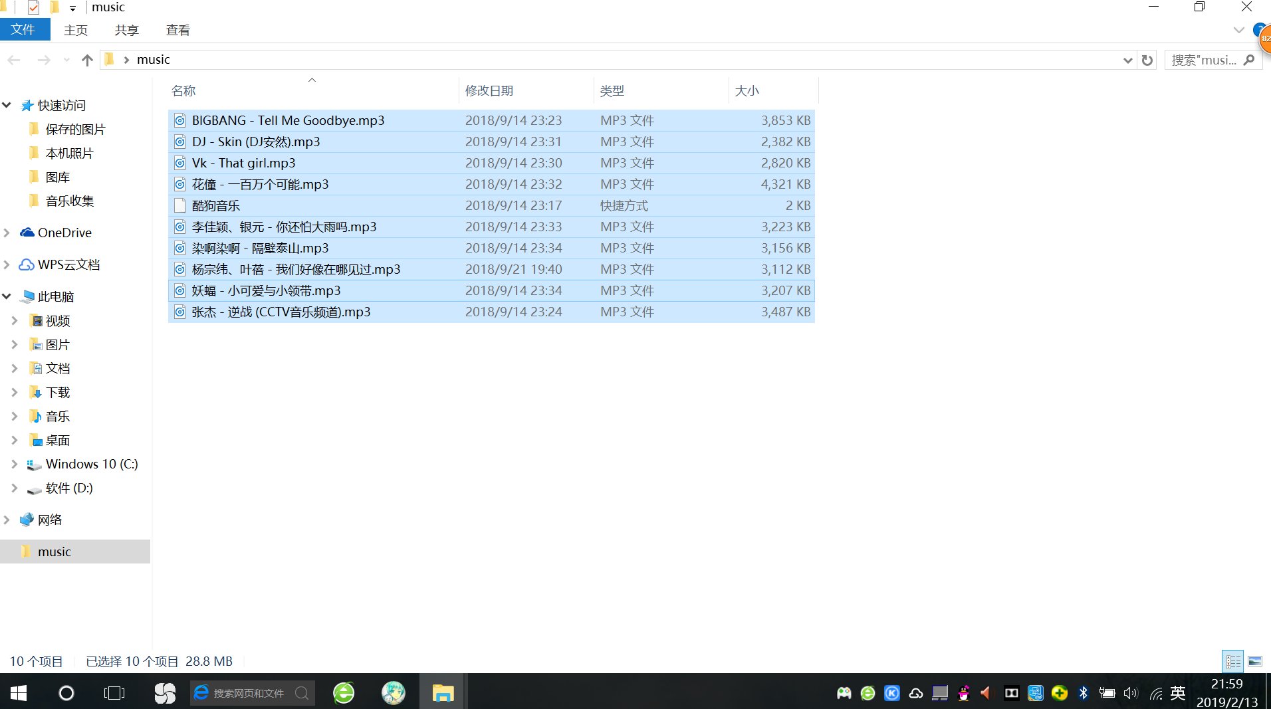This screenshot has width=1271, height=709.
Task: Collapse the 此电脑 tree section
Action: click(x=6, y=296)
